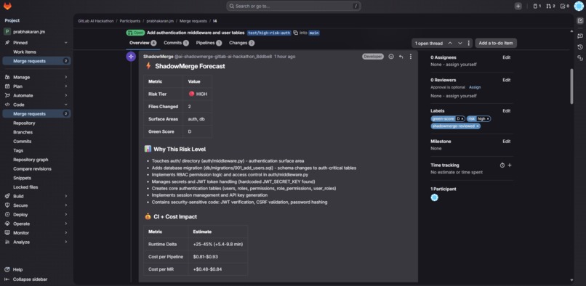Screen dimensions: 586x286
Task: Click the participant avatar in sidebar
Action: pyautogui.click(x=434, y=197)
